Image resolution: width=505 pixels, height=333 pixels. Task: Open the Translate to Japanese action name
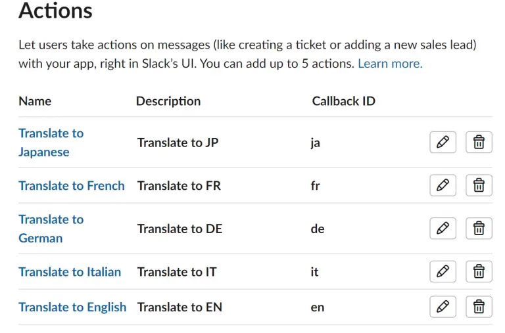[51, 143]
